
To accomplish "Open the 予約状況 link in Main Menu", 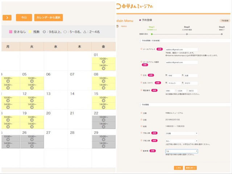I will tap(124, 26).
